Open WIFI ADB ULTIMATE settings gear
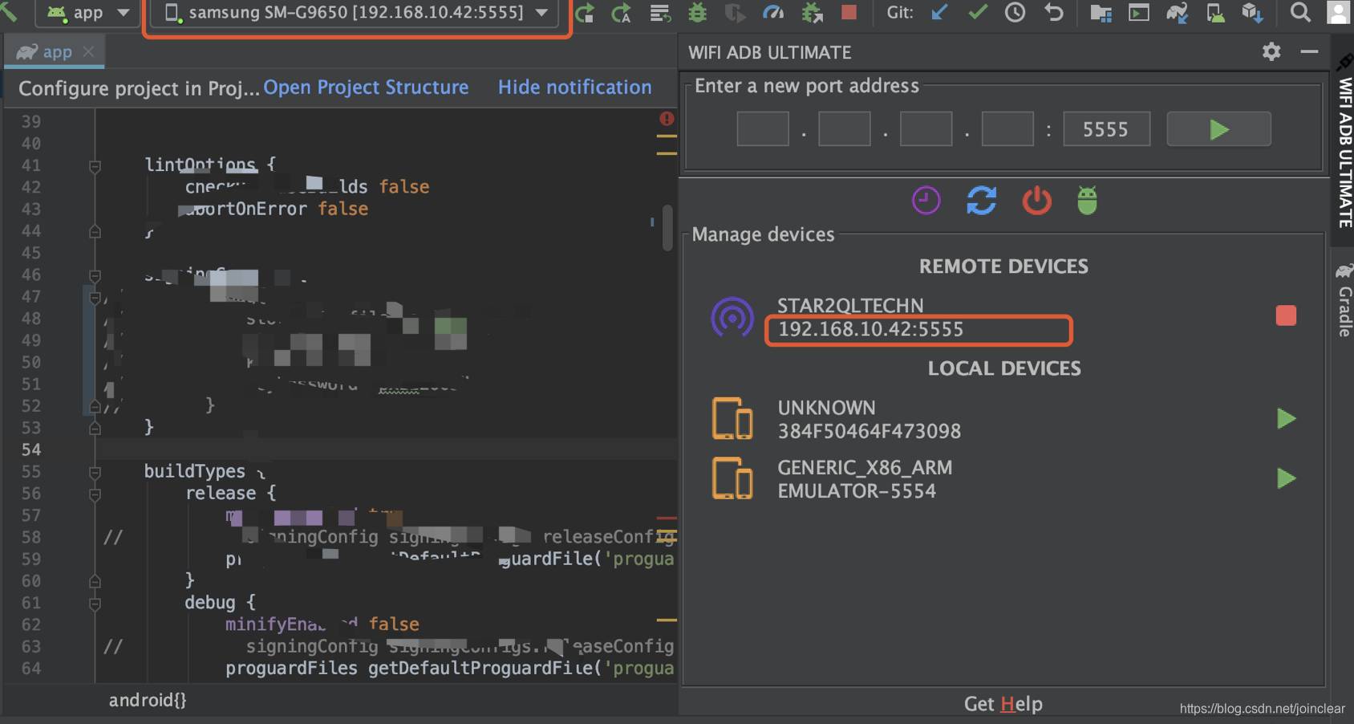Screen dimensions: 1354x724 (x=1271, y=51)
